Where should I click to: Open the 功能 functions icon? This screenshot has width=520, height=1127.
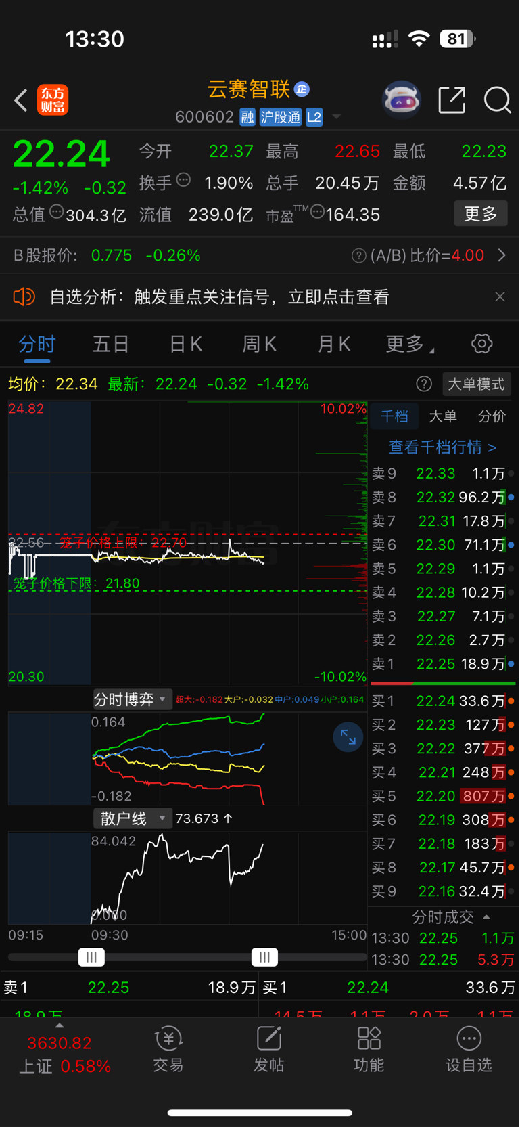(x=369, y=1050)
